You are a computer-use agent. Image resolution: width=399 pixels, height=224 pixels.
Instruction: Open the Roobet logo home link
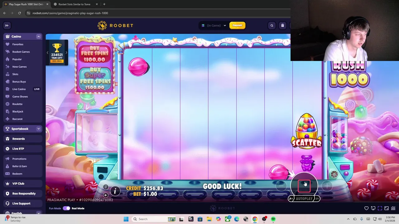(x=115, y=26)
